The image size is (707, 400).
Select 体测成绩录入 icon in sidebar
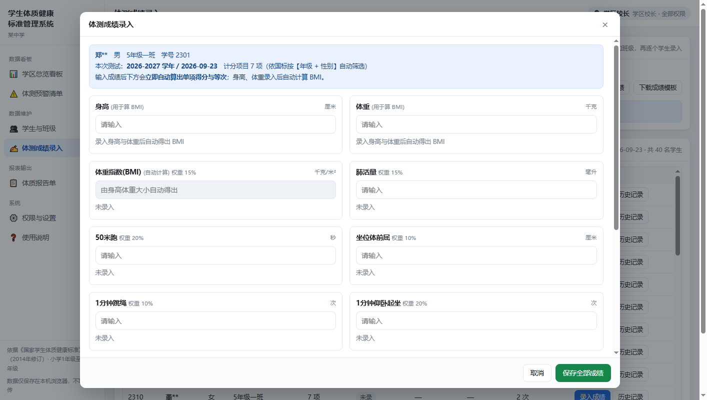click(14, 148)
